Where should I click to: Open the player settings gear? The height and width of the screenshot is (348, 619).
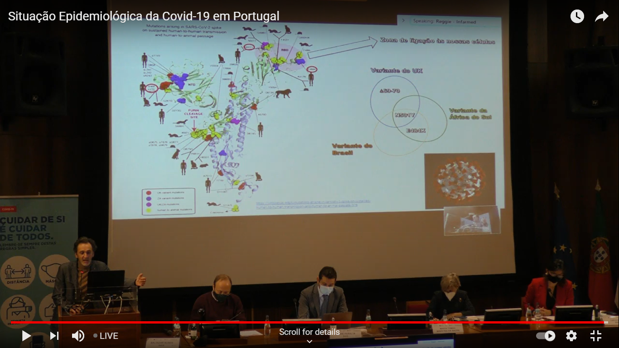[571, 336]
